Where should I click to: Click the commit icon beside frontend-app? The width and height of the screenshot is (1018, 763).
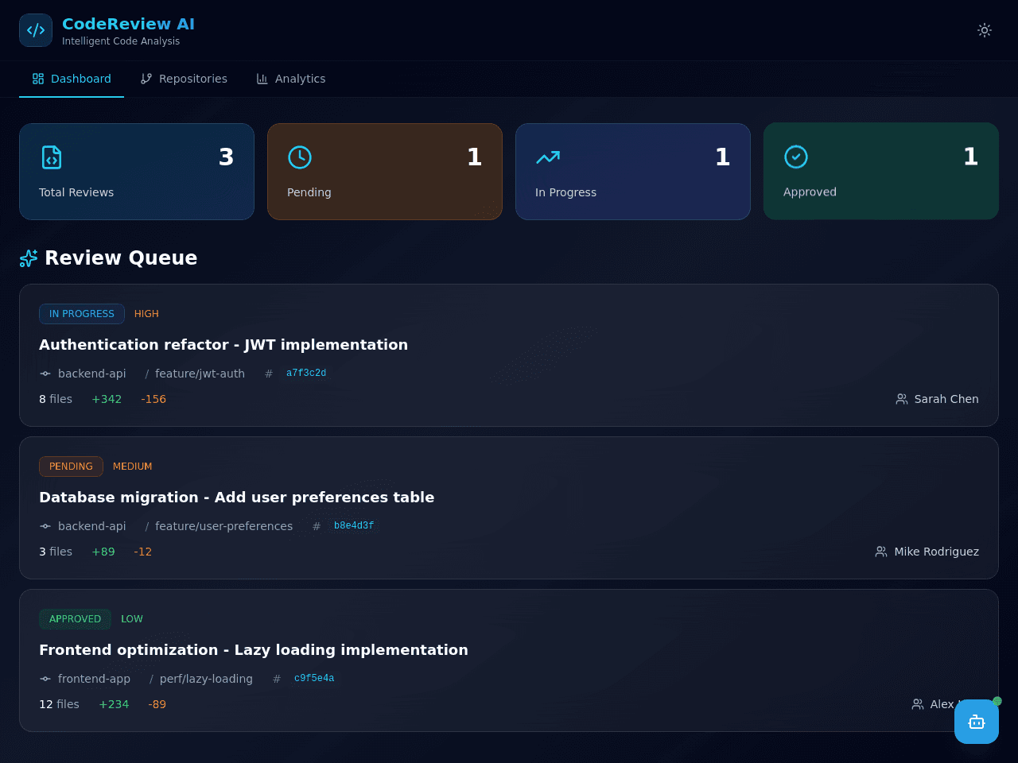45,679
